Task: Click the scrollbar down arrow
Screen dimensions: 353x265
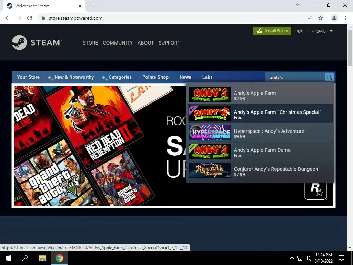Action: (350, 248)
